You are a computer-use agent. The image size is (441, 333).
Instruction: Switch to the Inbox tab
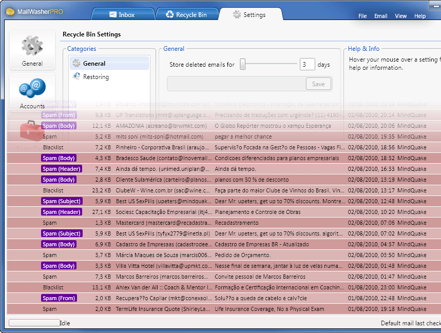123,14
